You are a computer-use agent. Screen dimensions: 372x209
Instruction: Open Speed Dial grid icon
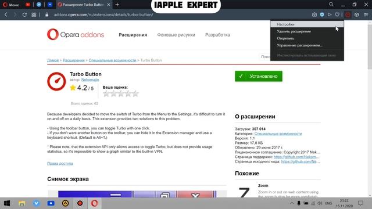34,15
